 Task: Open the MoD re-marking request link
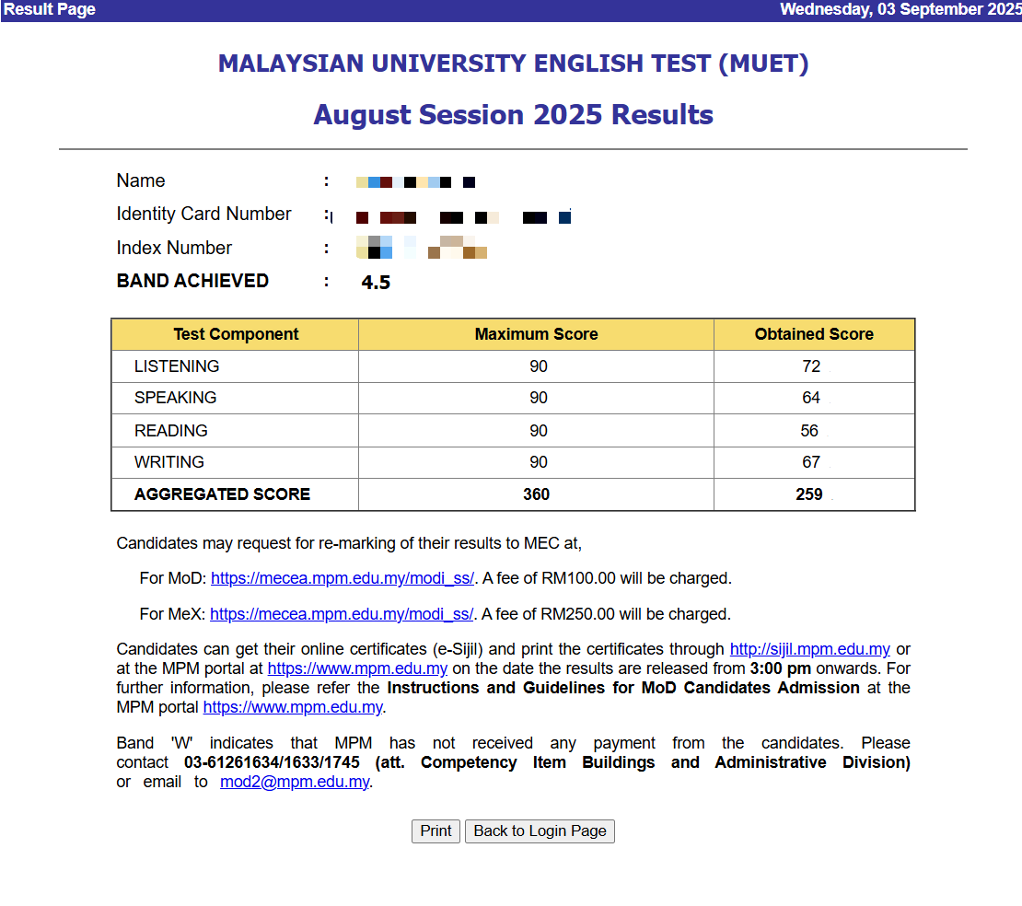(343, 578)
